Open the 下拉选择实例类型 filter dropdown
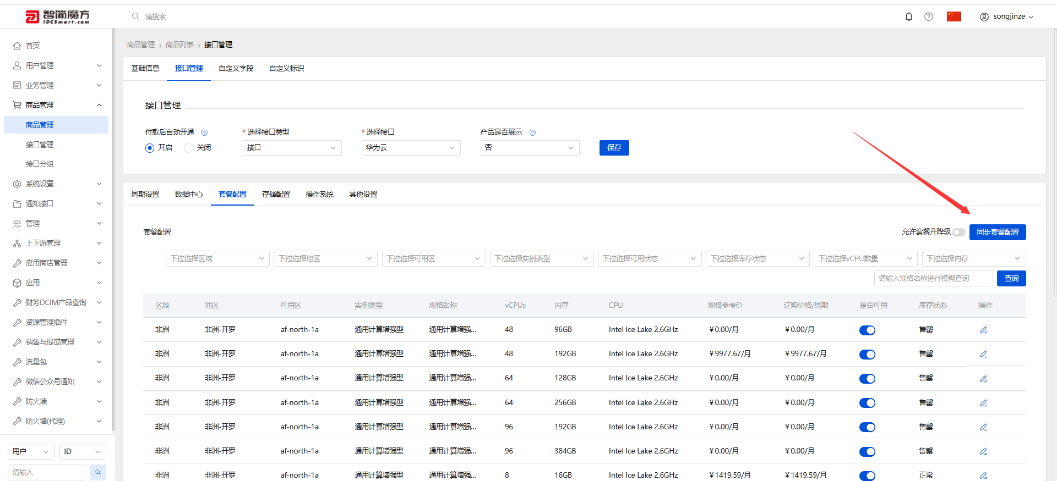 click(542, 258)
